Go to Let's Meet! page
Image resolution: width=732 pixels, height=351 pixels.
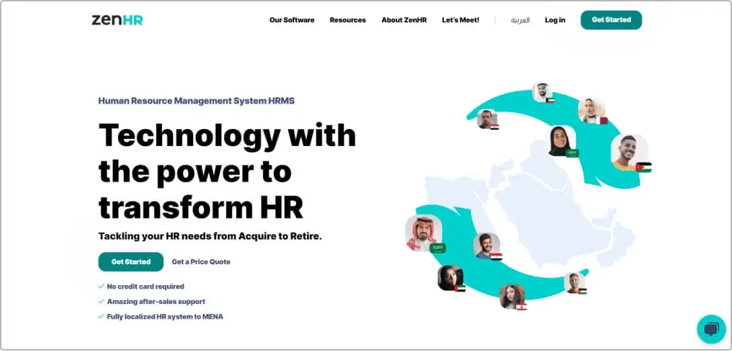click(x=460, y=20)
